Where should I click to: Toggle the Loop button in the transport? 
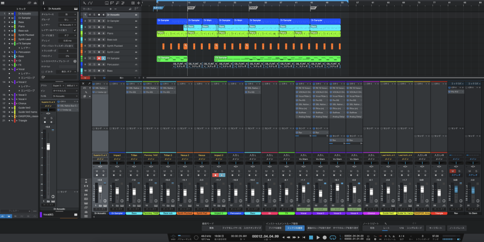pos(332,237)
